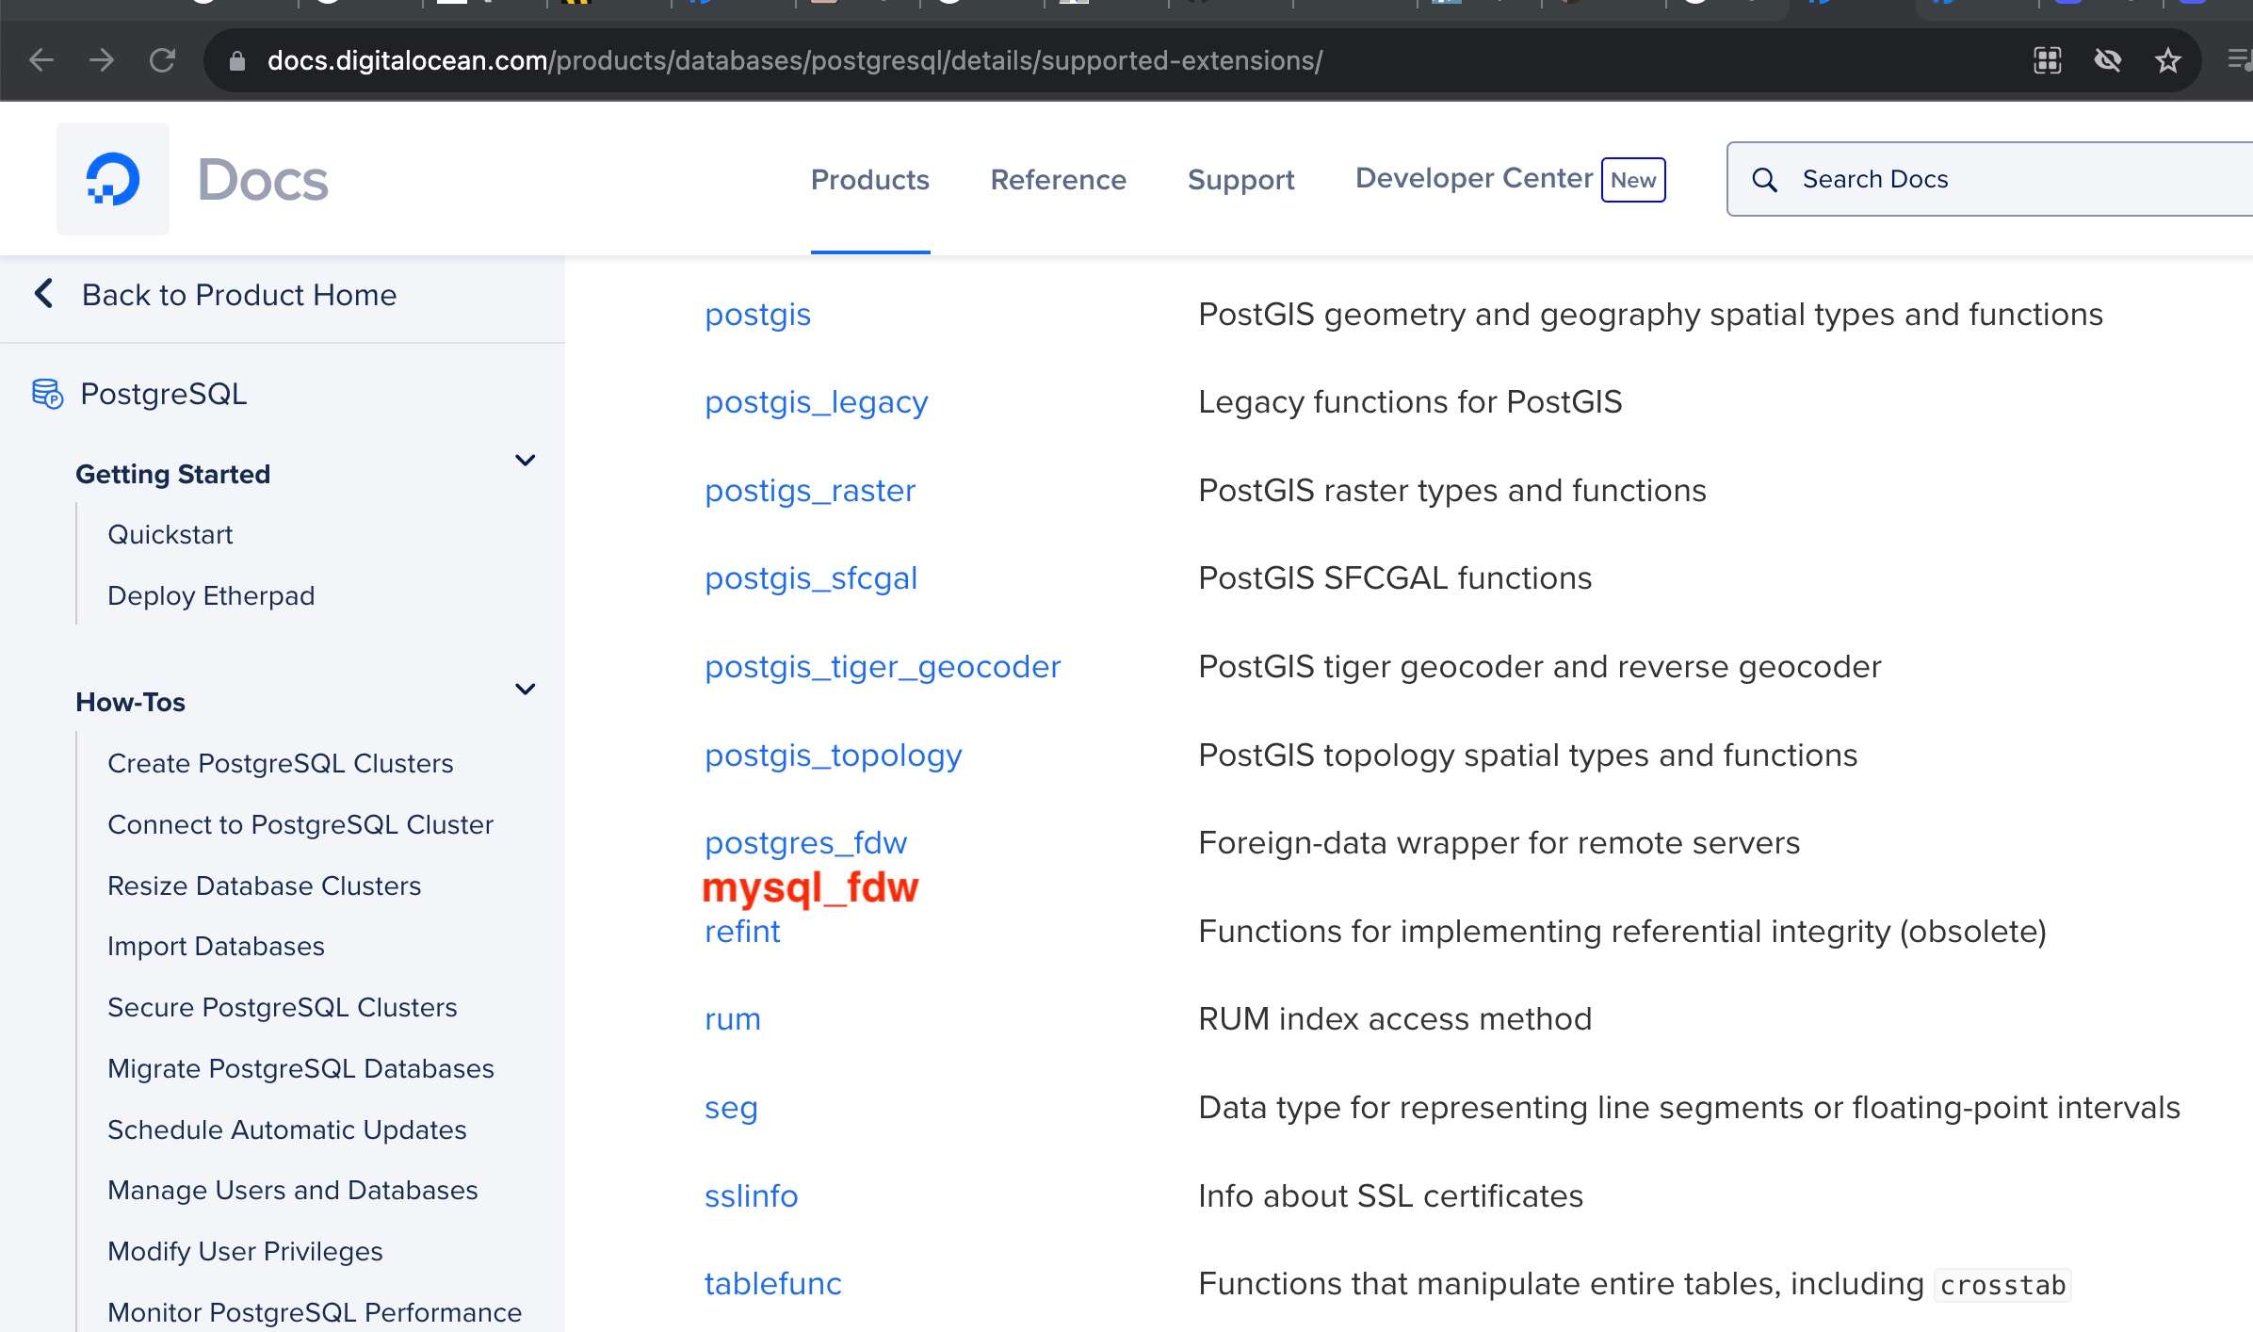Open the sslinfo extension link
This screenshot has width=2253, height=1332.
752,1196
